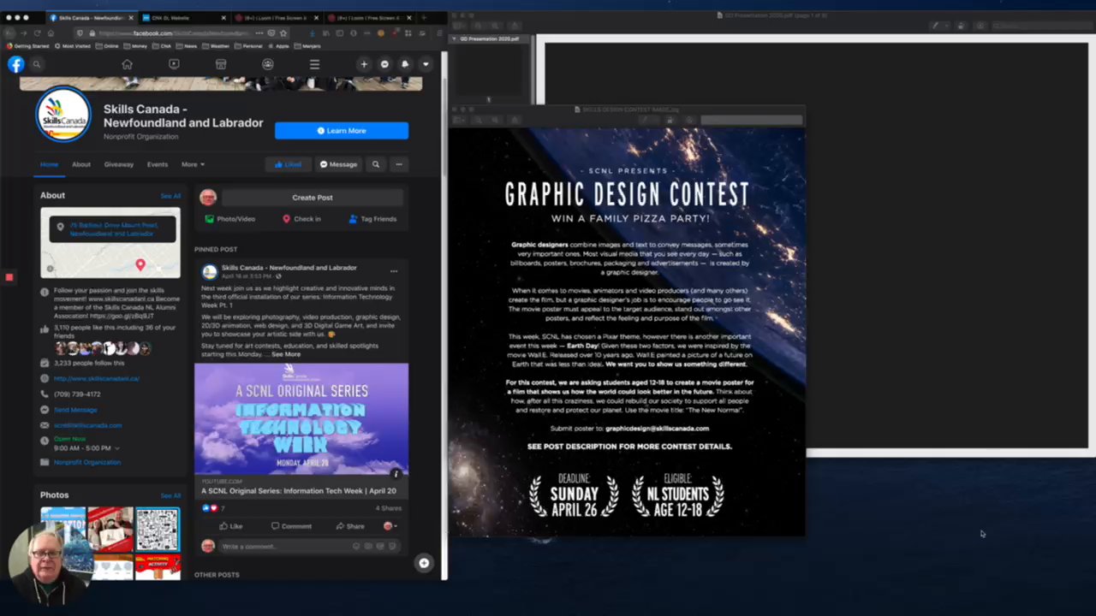Open the Facebook hamburger menu icon
1096x616 pixels.
pos(314,64)
